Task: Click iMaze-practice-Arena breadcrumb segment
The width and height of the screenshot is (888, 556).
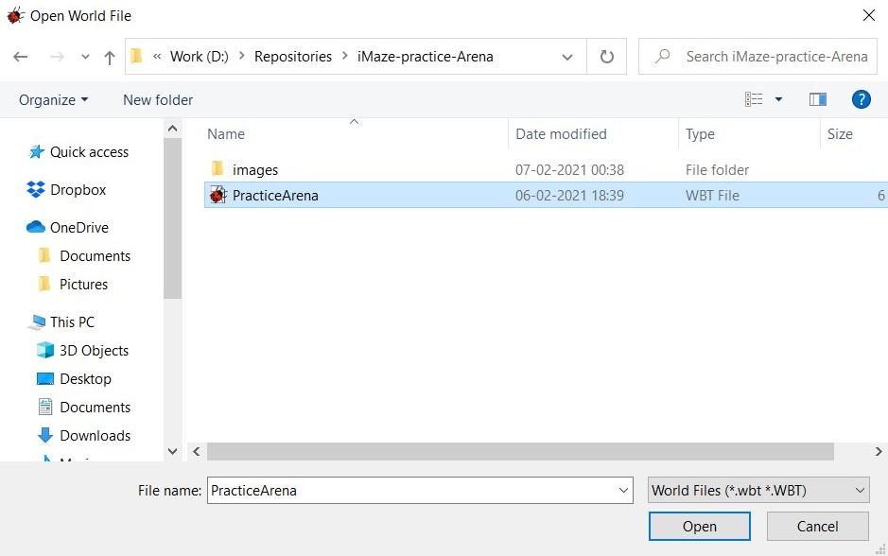Action: pos(426,57)
